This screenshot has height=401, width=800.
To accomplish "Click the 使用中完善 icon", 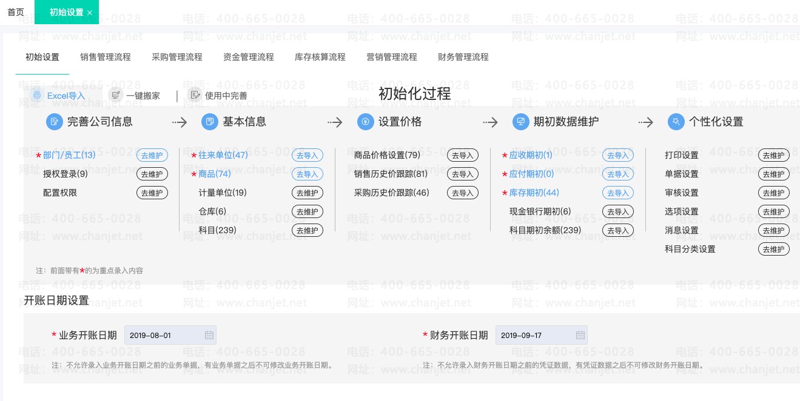I will coord(194,94).
